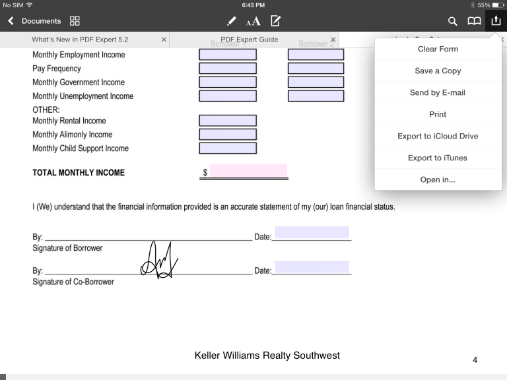Tap the 'TOTAL MONTHLY INCOME' label

pos(79,173)
